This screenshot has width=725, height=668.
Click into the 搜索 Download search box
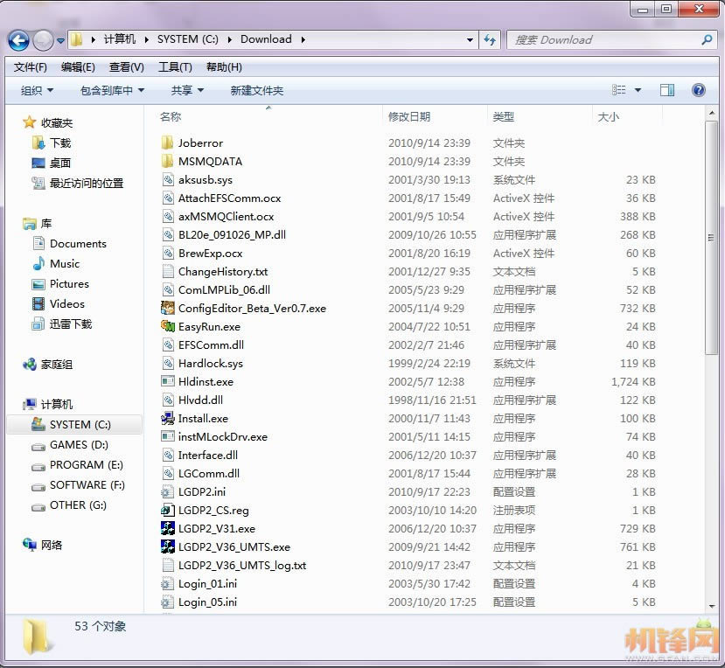pos(603,39)
